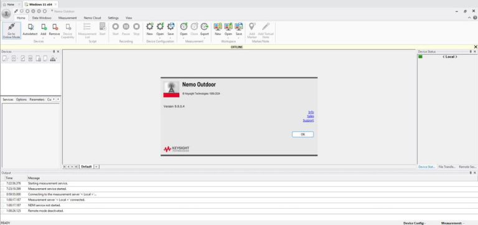Click Go to Online Mode plug icon
478x225 pixels.
pyautogui.click(x=11, y=27)
